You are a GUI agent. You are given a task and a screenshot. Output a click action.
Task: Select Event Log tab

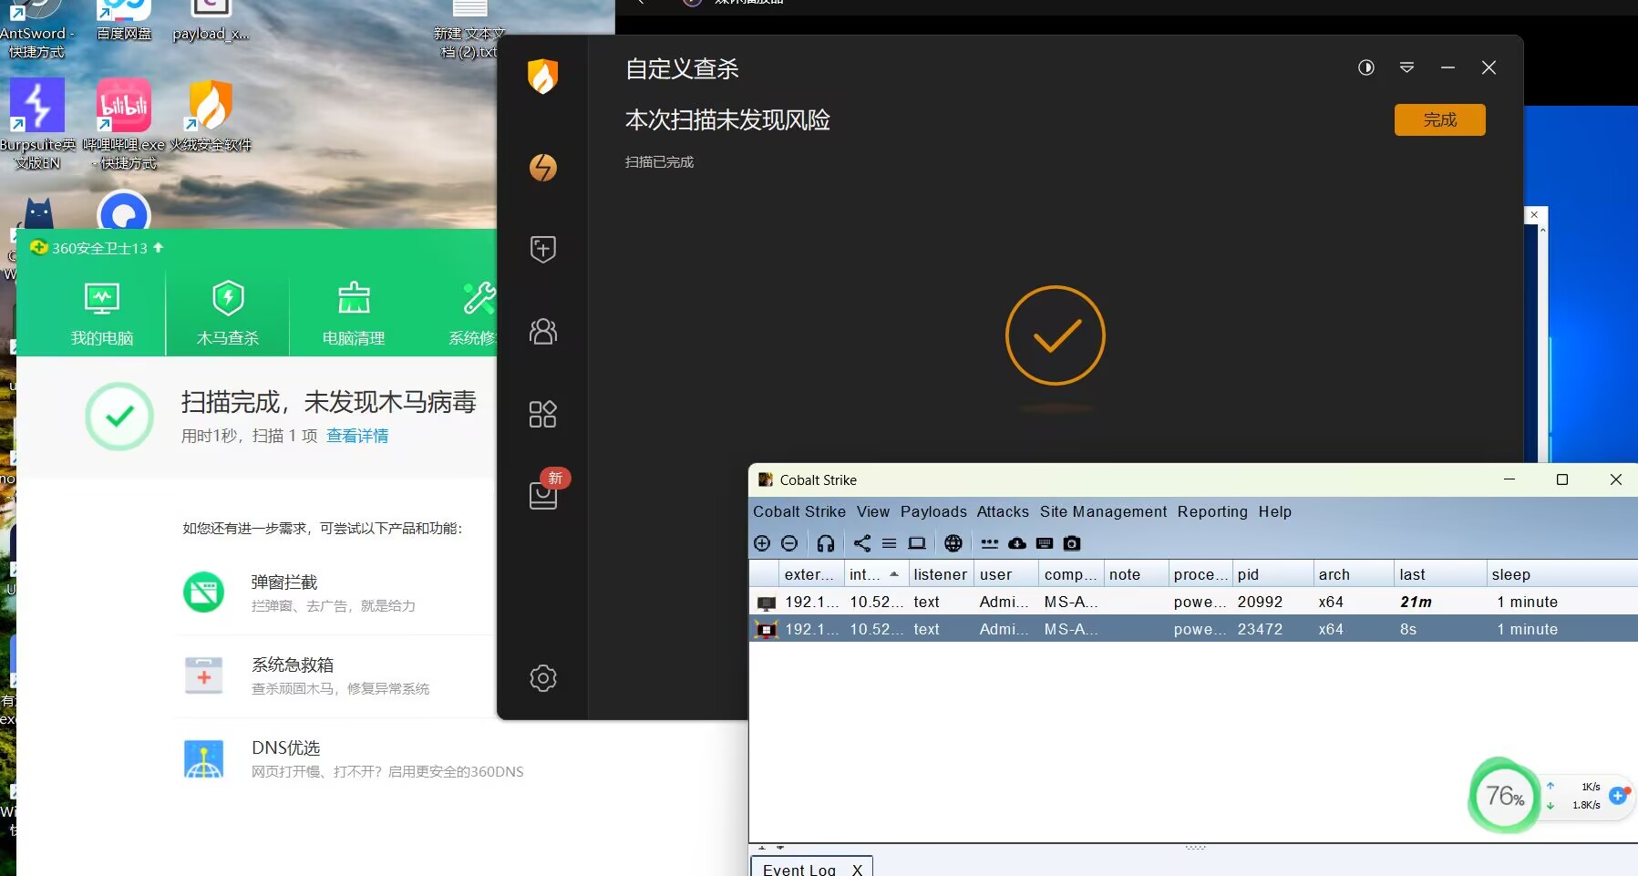799,869
